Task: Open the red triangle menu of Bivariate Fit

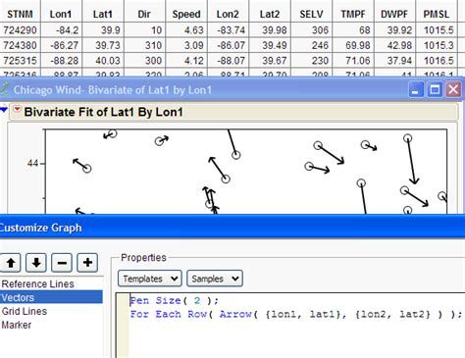Action: (x=17, y=110)
